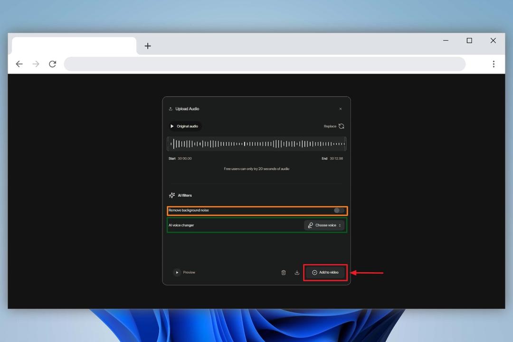Click the Preview play button

pyautogui.click(x=177, y=272)
